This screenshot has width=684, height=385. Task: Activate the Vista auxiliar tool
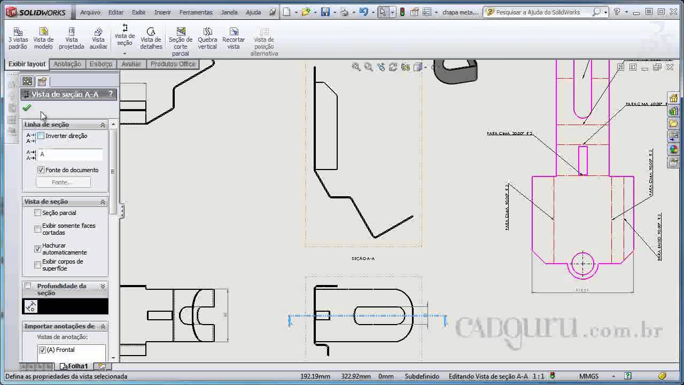[x=98, y=38]
